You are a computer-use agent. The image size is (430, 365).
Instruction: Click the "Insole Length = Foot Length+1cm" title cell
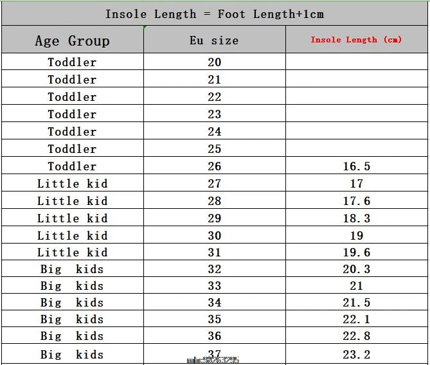tap(215, 13)
